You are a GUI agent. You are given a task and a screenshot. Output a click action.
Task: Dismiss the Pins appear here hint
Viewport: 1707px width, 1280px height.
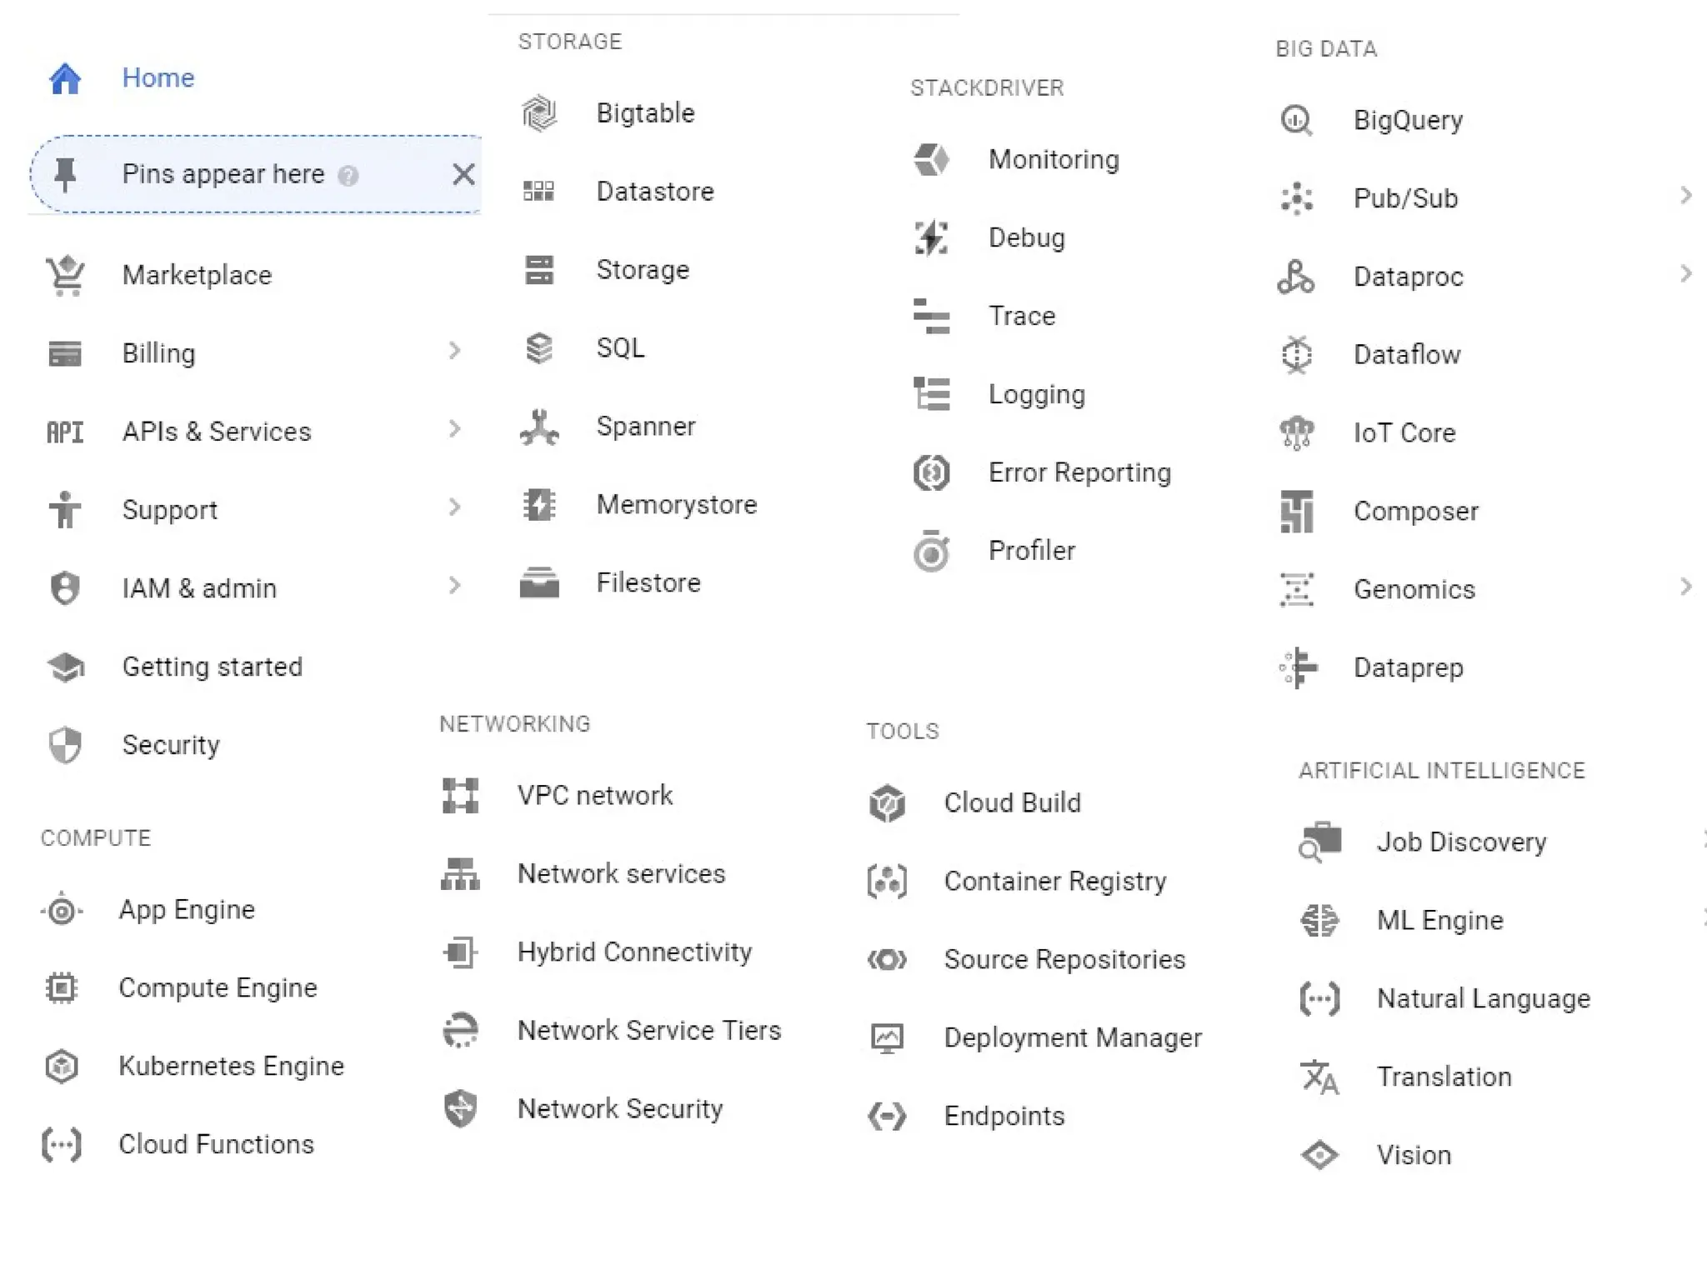click(x=463, y=174)
